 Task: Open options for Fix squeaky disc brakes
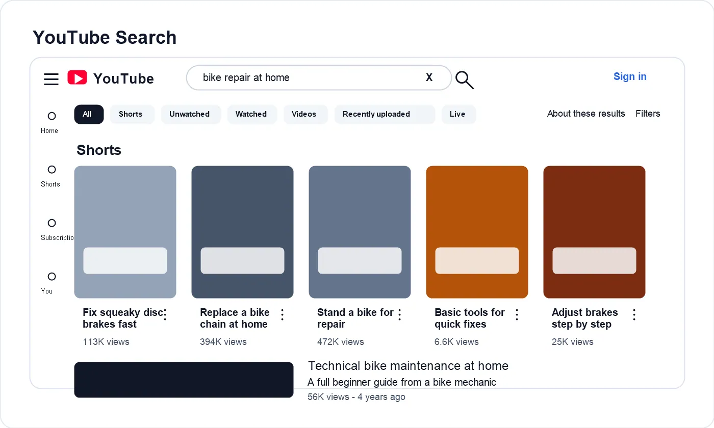tap(165, 315)
